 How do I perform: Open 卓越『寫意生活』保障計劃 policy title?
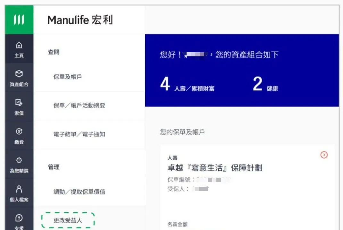(x=215, y=168)
